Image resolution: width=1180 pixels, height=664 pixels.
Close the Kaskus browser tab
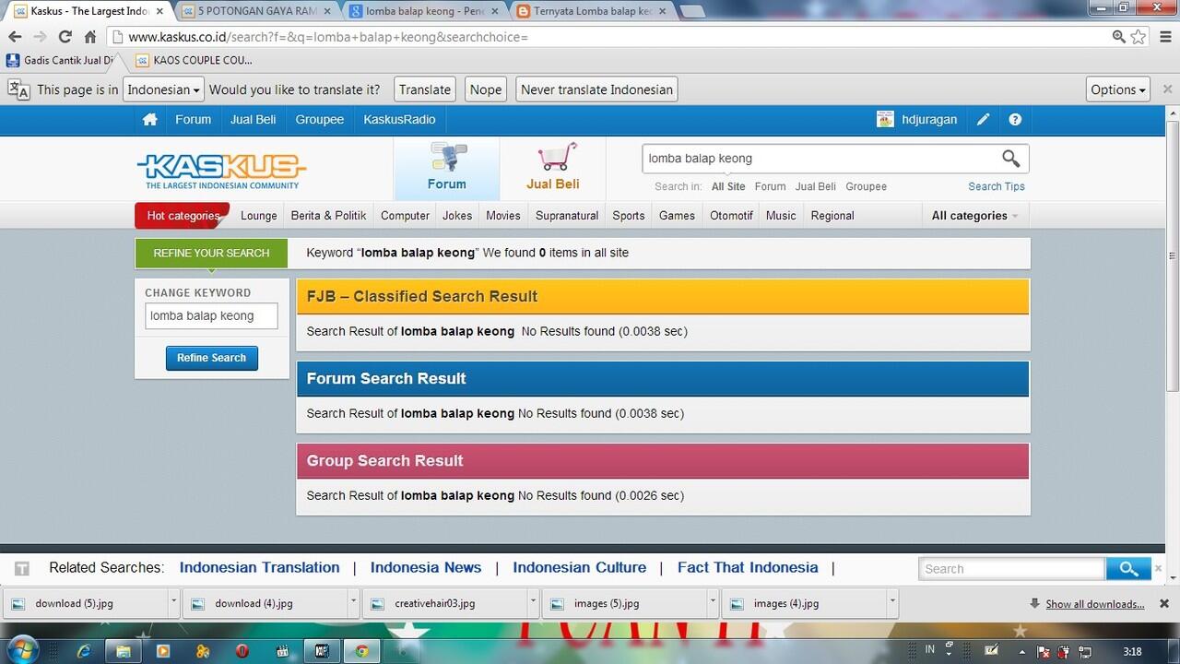(159, 11)
